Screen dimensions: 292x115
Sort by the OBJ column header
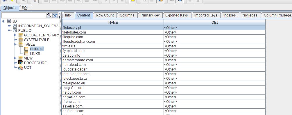point(215,23)
